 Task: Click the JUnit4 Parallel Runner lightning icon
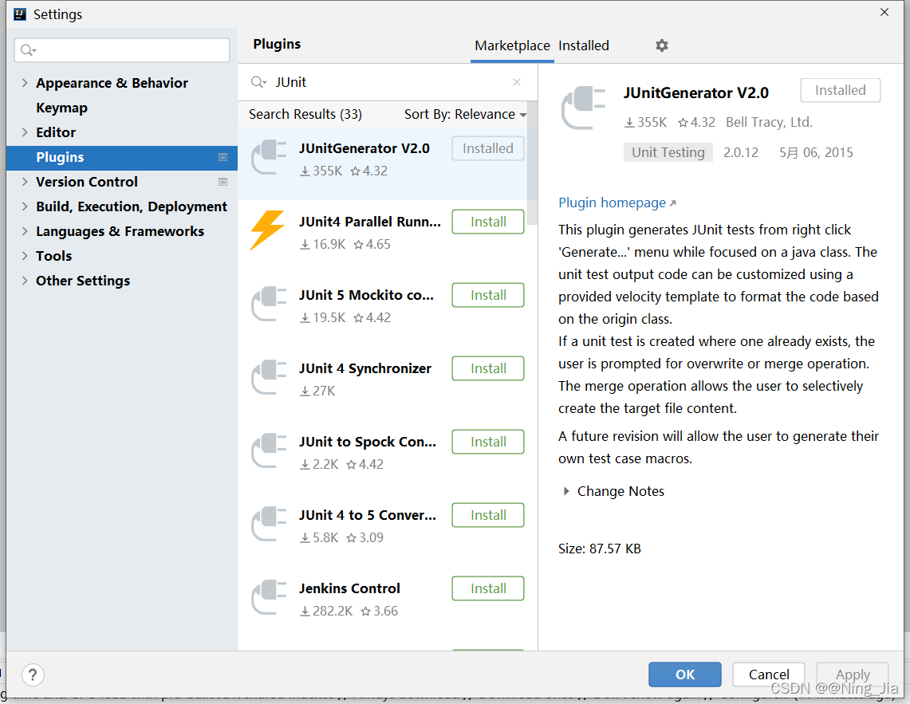click(x=267, y=230)
